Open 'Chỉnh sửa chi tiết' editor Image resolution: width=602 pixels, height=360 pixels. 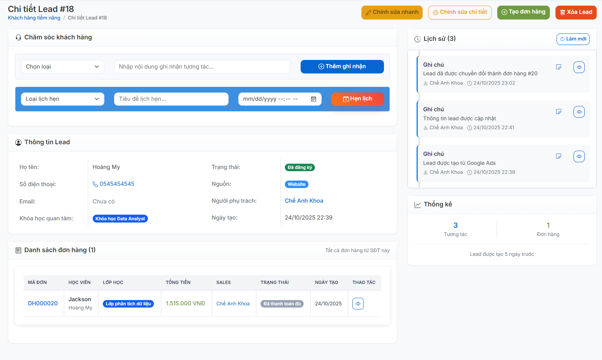460,12
